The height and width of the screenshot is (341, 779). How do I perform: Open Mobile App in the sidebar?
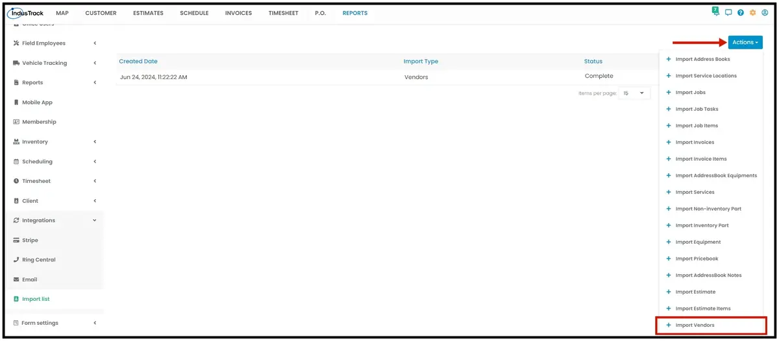37,102
